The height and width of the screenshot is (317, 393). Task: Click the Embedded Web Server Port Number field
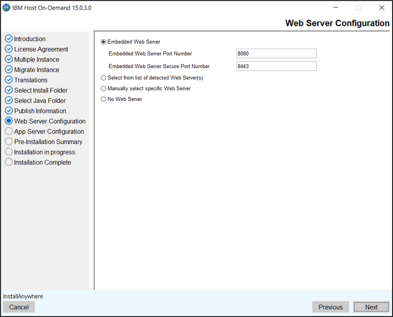(x=276, y=54)
